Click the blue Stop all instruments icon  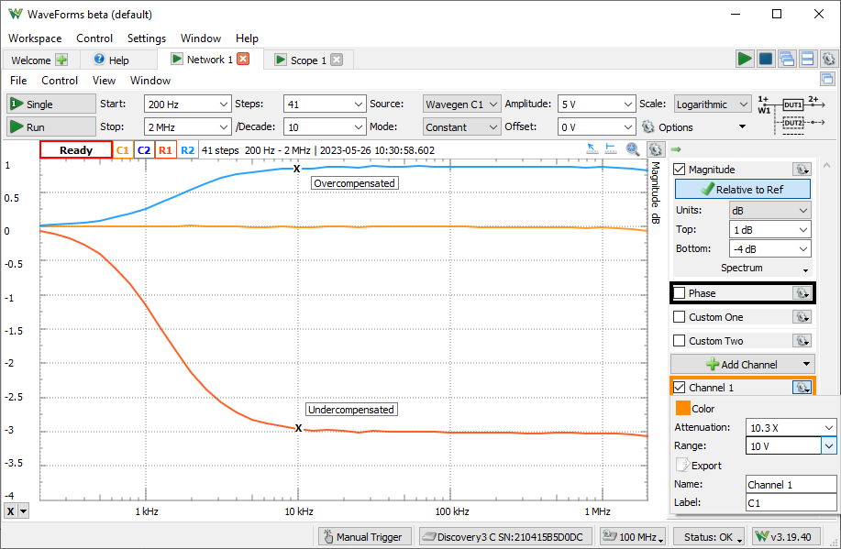click(x=766, y=60)
